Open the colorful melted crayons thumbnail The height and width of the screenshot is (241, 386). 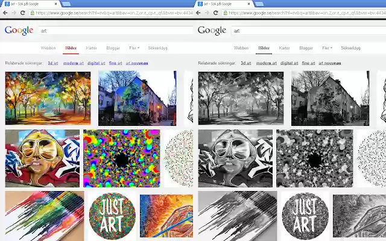[45, 216]
